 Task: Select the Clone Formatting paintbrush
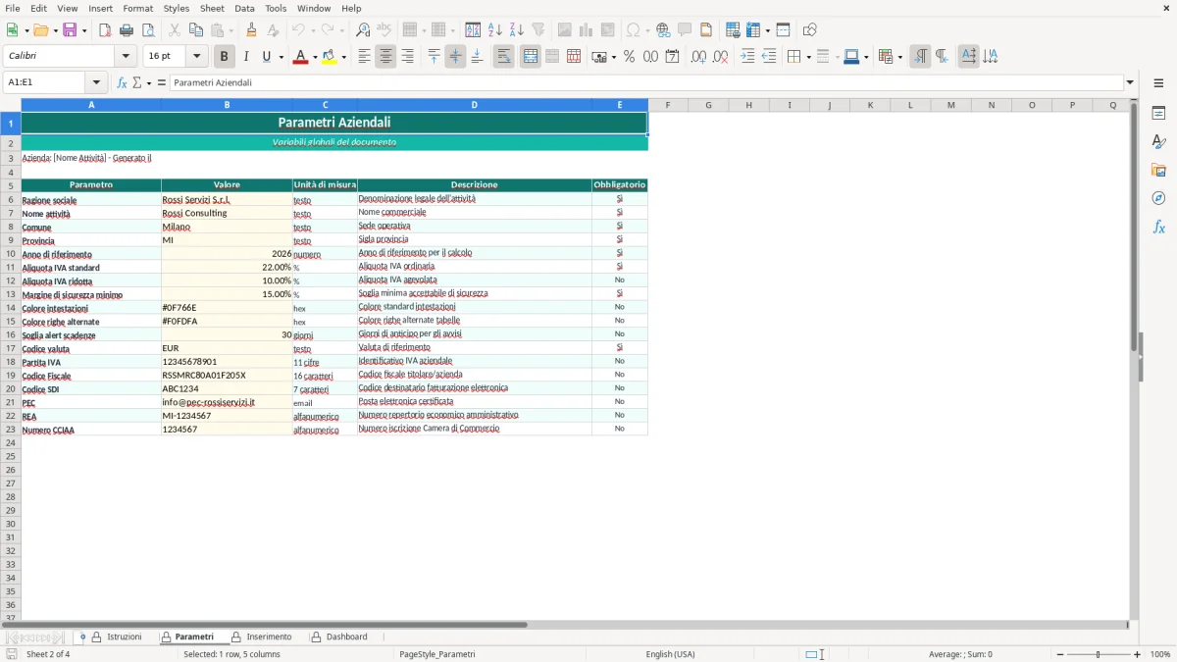coord(252,30)
